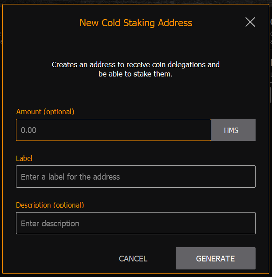The height and width of the screenshot is (277, 272).
Task: Click the 'Label' field caption
Action: (24, 158)
